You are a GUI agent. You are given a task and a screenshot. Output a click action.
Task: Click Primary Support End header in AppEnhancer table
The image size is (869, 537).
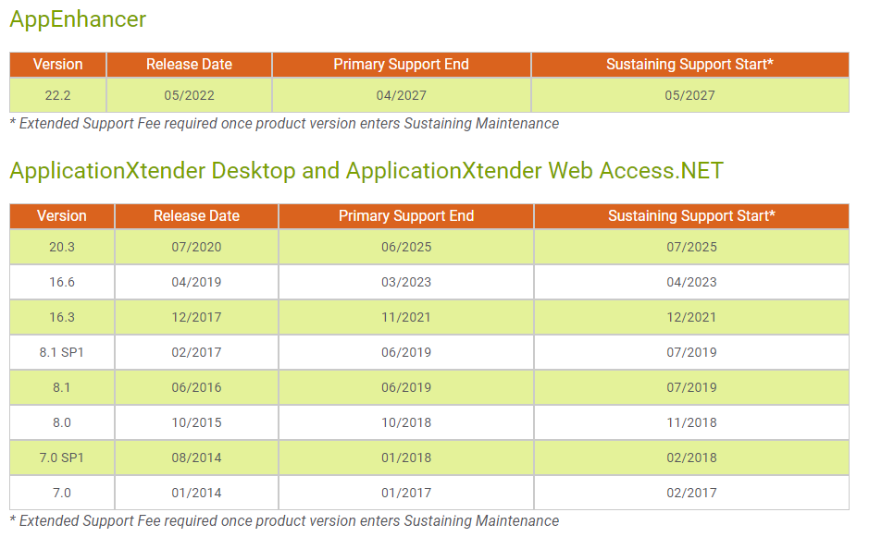pos(402,64)
